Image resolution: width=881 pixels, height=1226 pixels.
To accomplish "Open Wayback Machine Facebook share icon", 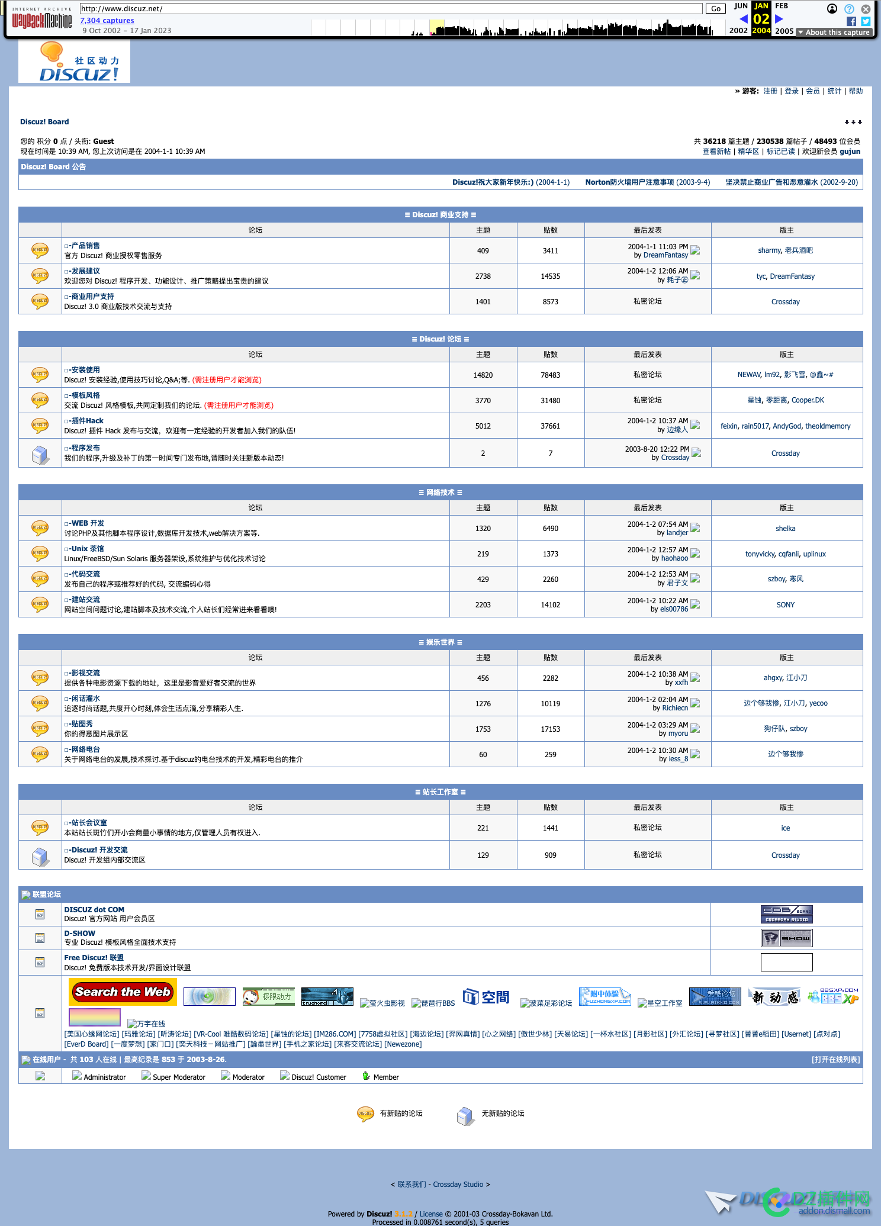I will pyautogui.click(x=851, y=21).
